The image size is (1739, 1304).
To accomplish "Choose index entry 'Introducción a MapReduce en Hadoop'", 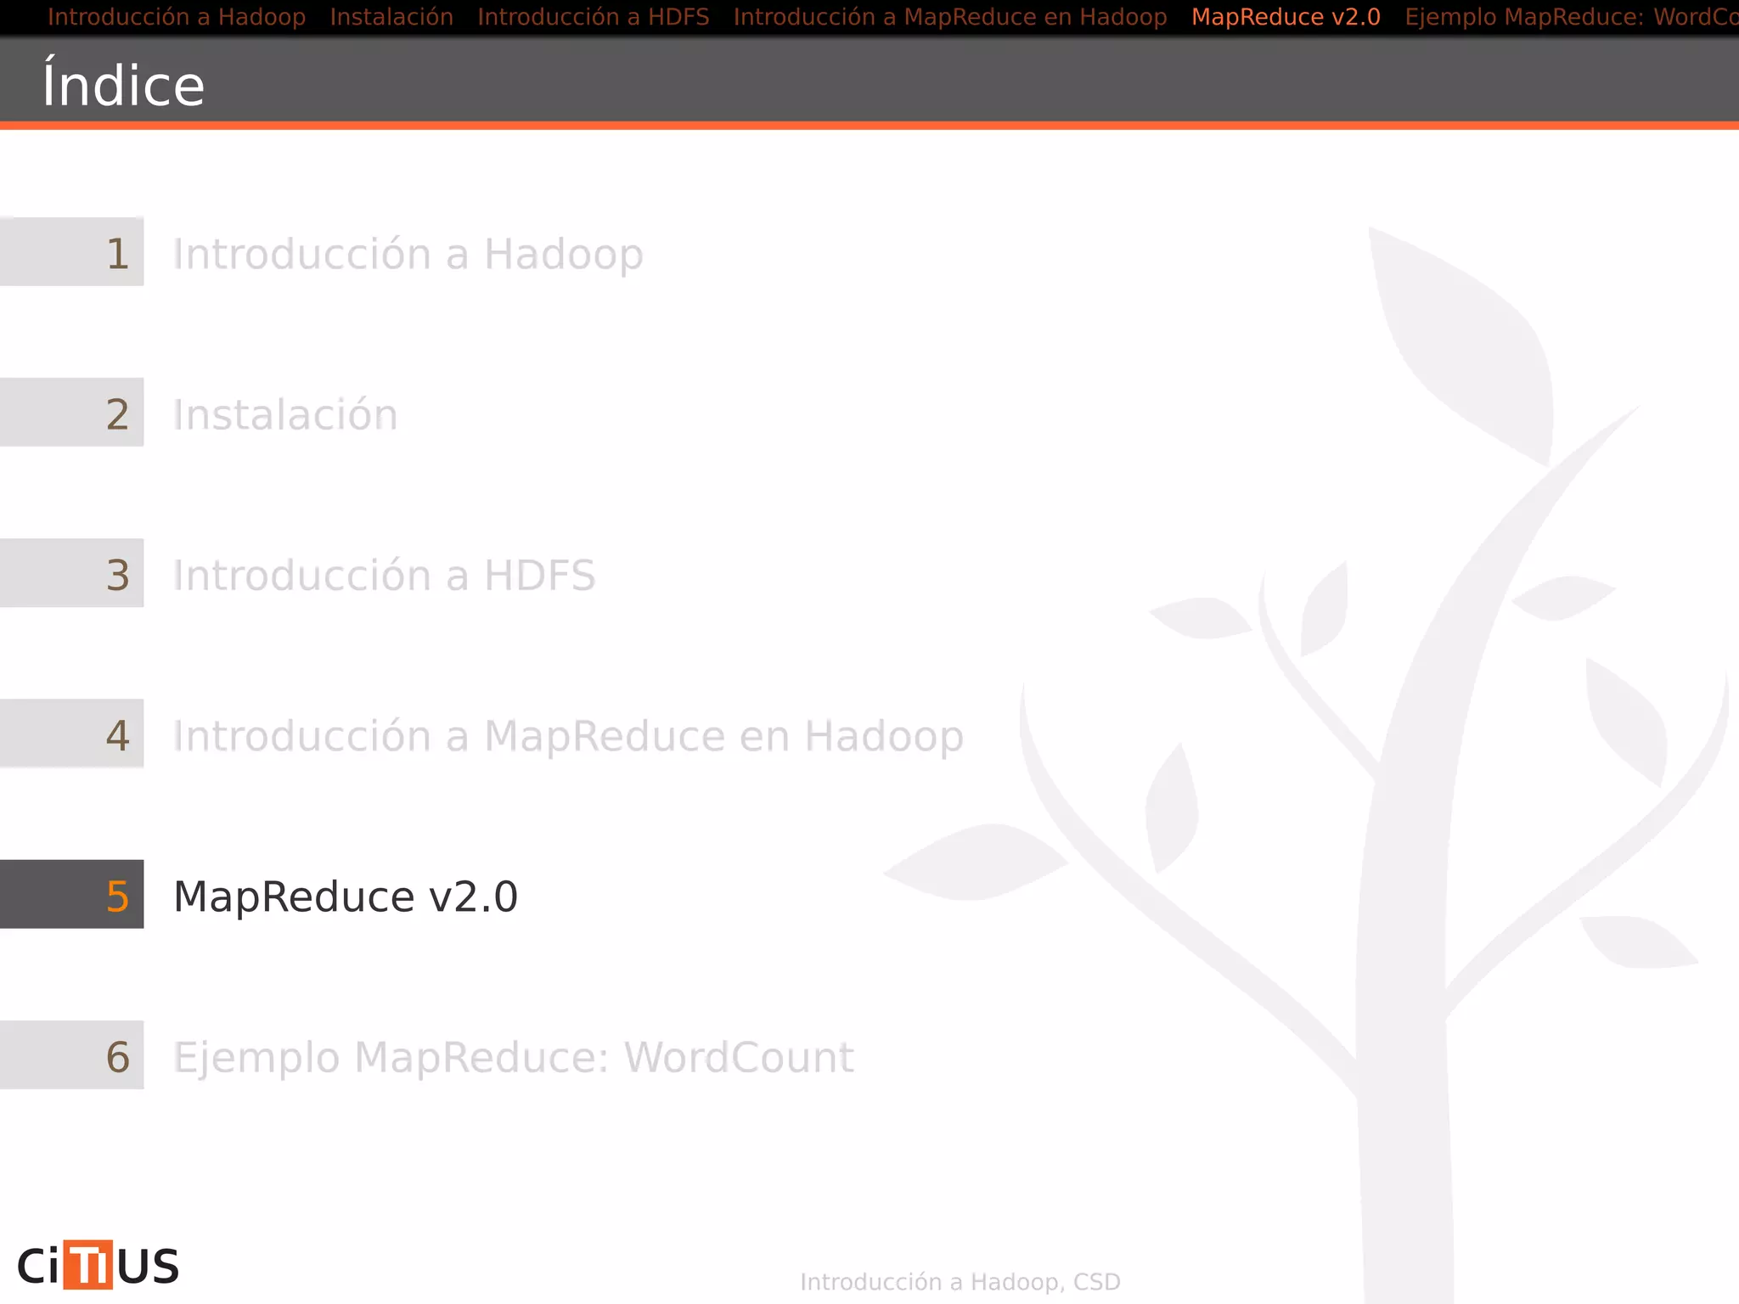I will (569, 736).
